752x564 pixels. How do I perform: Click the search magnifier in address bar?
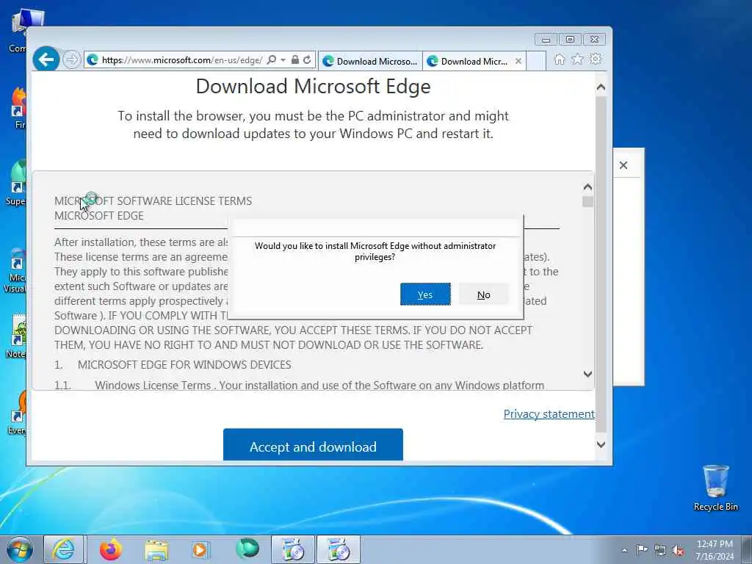click(x=272, y=59)
